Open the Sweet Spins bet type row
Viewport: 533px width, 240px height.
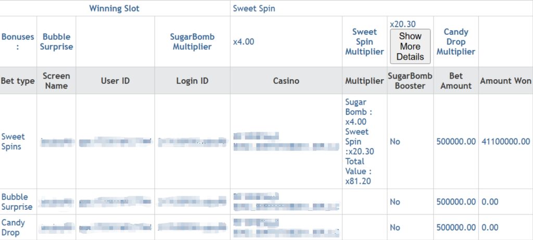pos(13,142)
